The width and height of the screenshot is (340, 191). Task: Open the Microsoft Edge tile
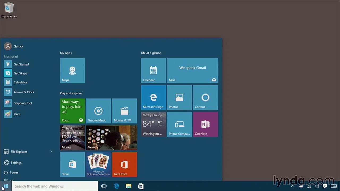153,97
